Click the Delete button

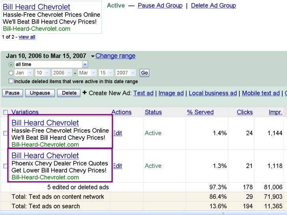click(69, 93)
